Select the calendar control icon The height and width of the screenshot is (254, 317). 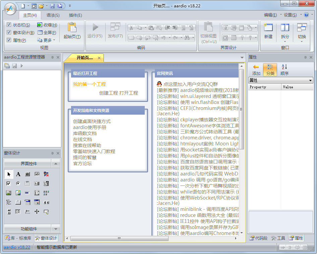pos(37,202)
